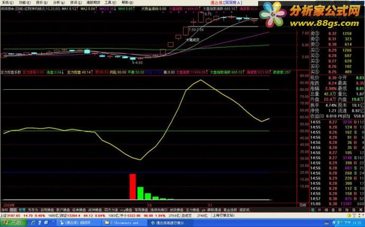
Task: Click the 上证 index value 3187.65
Action: click(14, 215)
